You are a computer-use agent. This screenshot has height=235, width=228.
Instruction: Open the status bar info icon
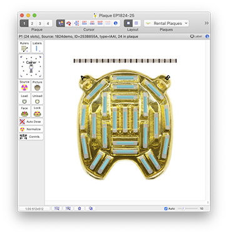207,36
